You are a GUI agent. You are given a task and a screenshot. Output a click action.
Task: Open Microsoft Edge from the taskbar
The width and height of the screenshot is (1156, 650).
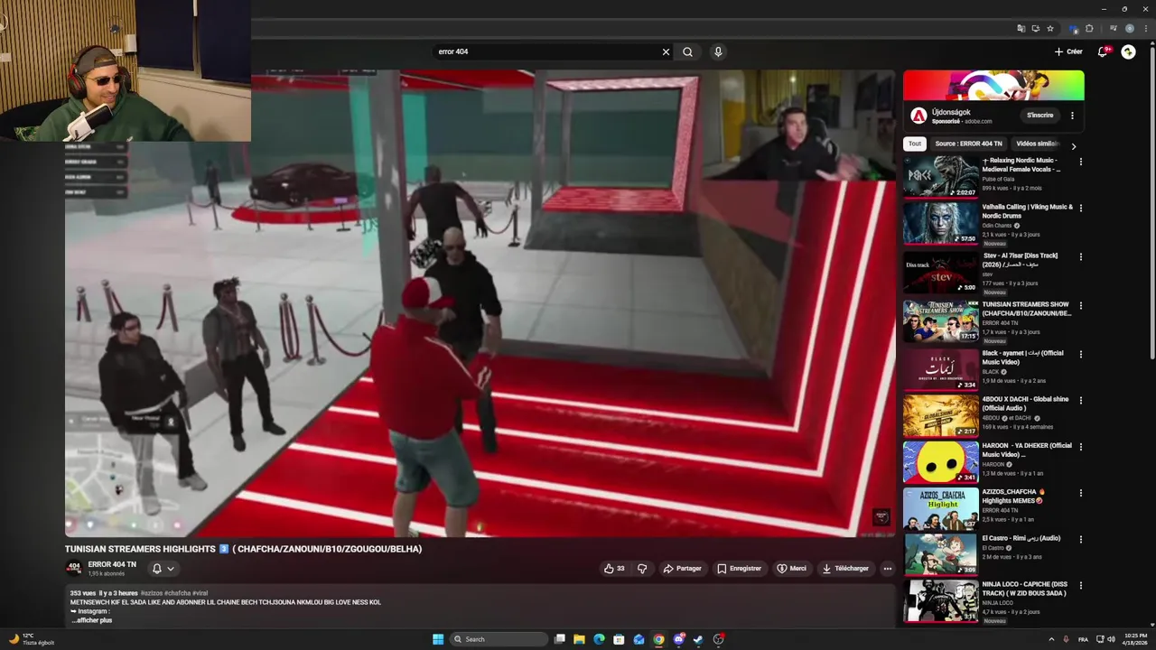[x=599, y=639]
